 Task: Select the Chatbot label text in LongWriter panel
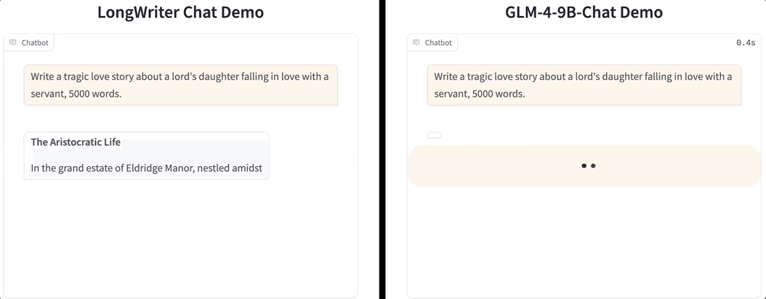(35, 43)
